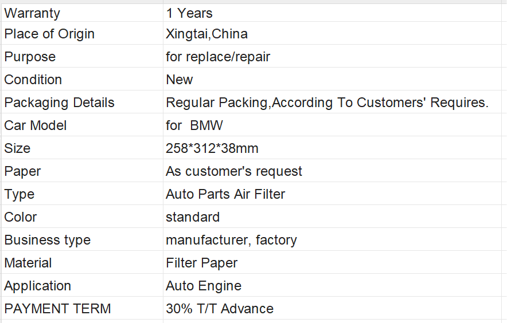Screen dimensions: 507x323
Task: Click the 'for BMW' cell
Action: pyautogui.click(x=333, y=125)
